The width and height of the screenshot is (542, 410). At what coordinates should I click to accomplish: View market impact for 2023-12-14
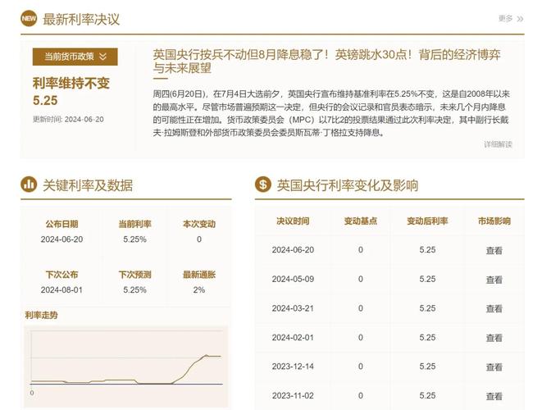[x=494, y=367]
